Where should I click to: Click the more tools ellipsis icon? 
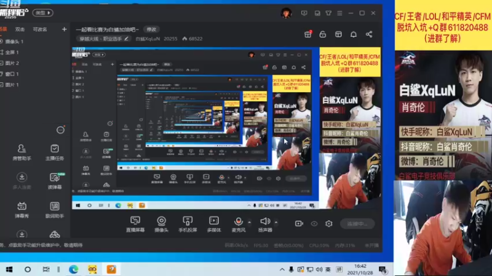pos(60,130)
